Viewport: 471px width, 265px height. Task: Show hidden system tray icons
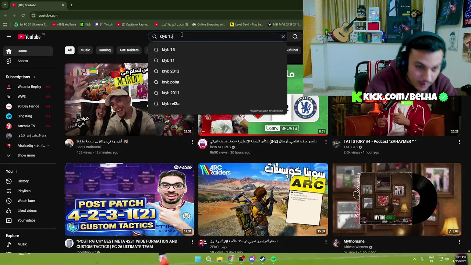(x=414, y=259)
